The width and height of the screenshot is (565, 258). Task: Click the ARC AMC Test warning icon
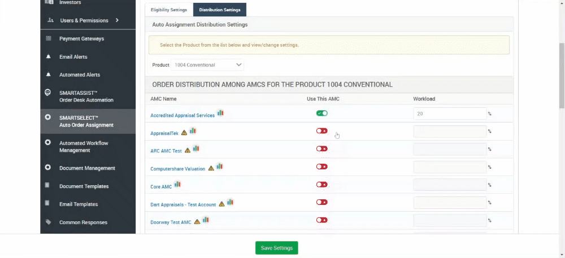(188, 150)
